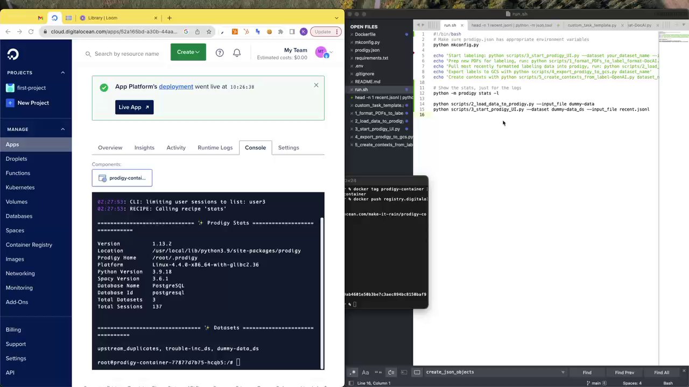
Task: Switch to custom_task_template.py tab in Sublime
Action: tap(592, 25)
